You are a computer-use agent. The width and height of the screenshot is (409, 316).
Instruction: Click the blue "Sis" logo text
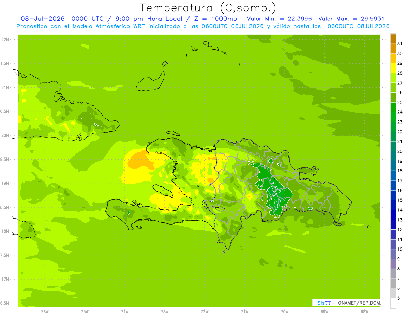tap(321, 303)
